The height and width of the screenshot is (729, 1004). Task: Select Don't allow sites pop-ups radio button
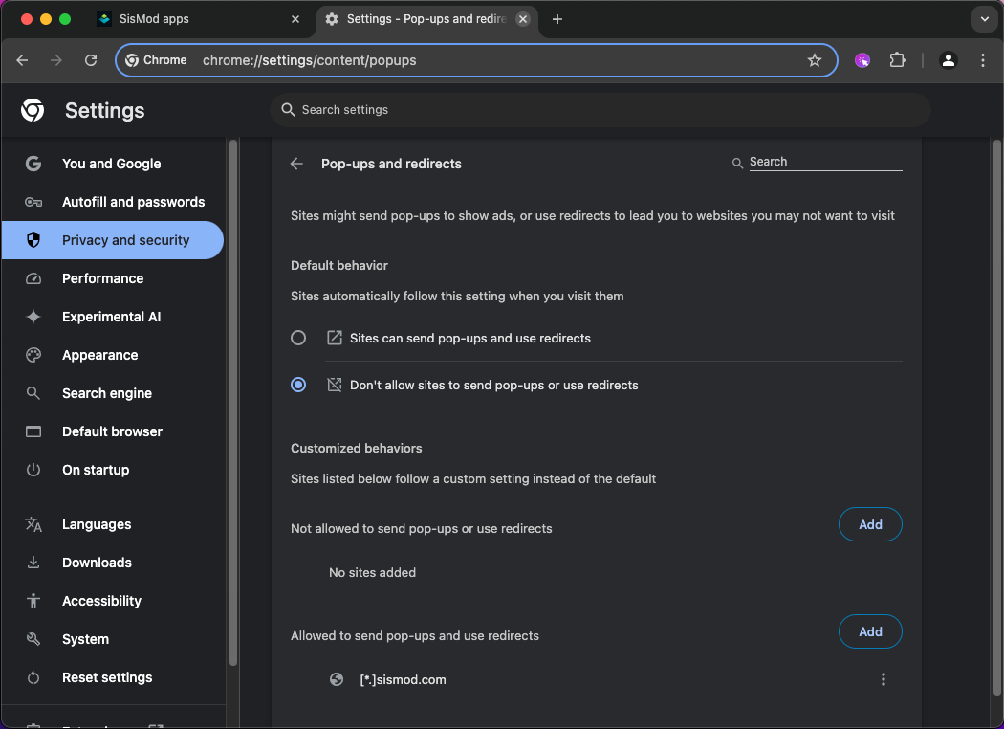[298, 385]
